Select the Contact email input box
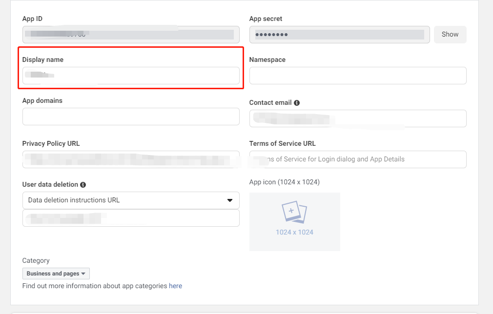This screenshot has height=314, width=493. click(x=357, y=118)
